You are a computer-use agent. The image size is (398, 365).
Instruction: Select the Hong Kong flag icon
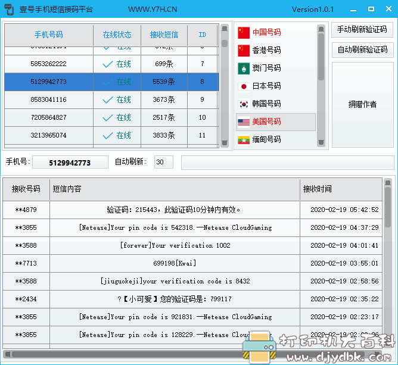(x=244, y=50)
